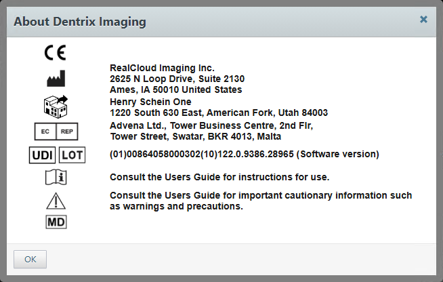Click the American Fork, Utah address line

(218, 112)
